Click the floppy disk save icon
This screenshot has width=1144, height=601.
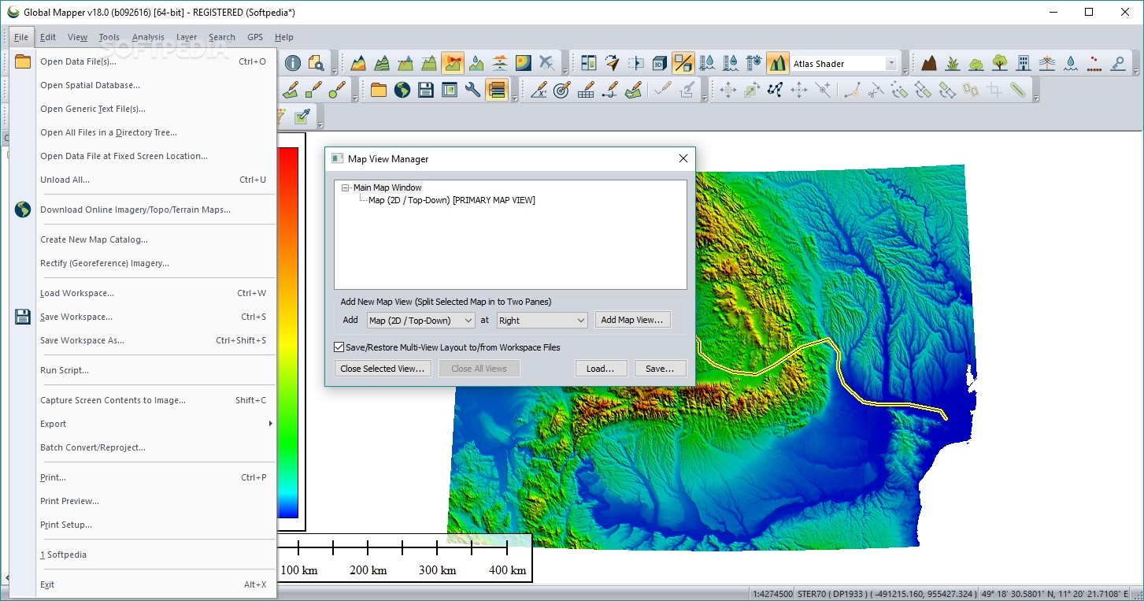(426, 90)
